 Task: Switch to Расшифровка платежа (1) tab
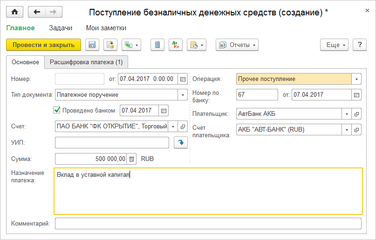click(x=86, y=62)
